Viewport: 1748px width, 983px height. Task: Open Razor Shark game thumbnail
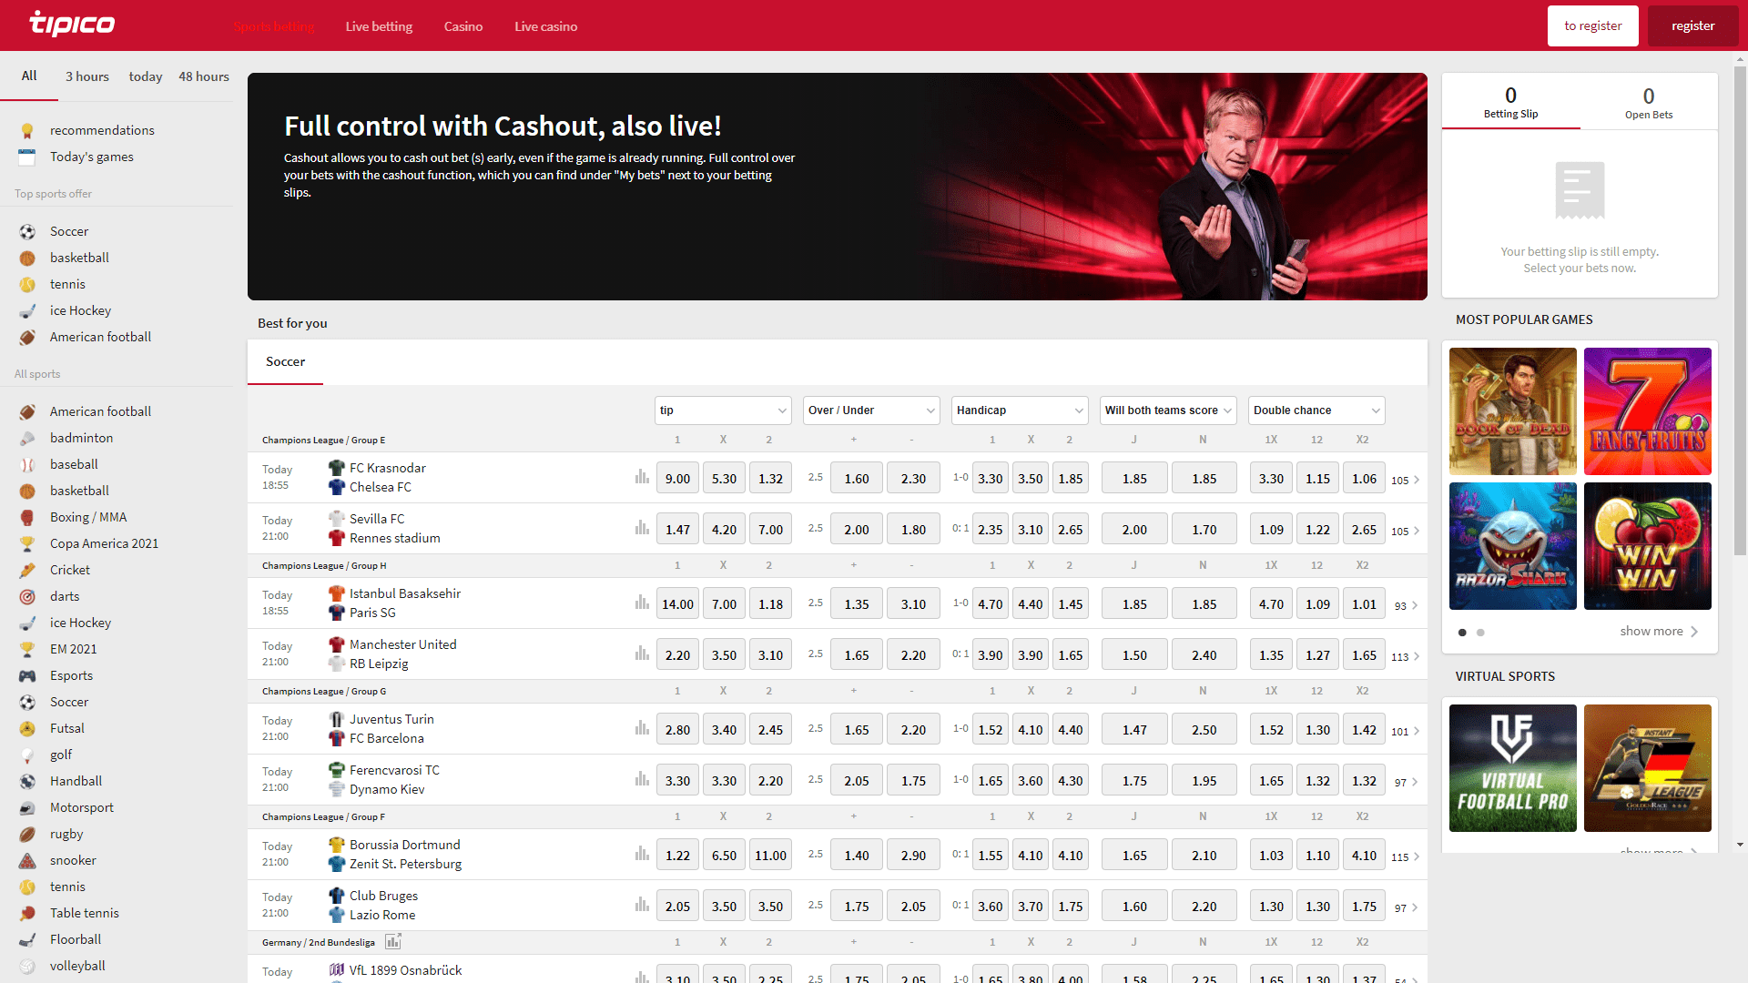click(x=1513, y=546)
